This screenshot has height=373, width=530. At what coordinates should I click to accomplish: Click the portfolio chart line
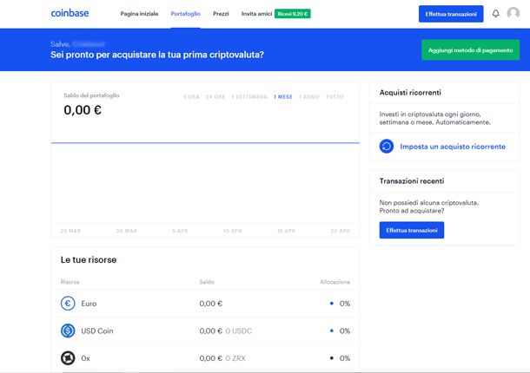click(205, 143)
